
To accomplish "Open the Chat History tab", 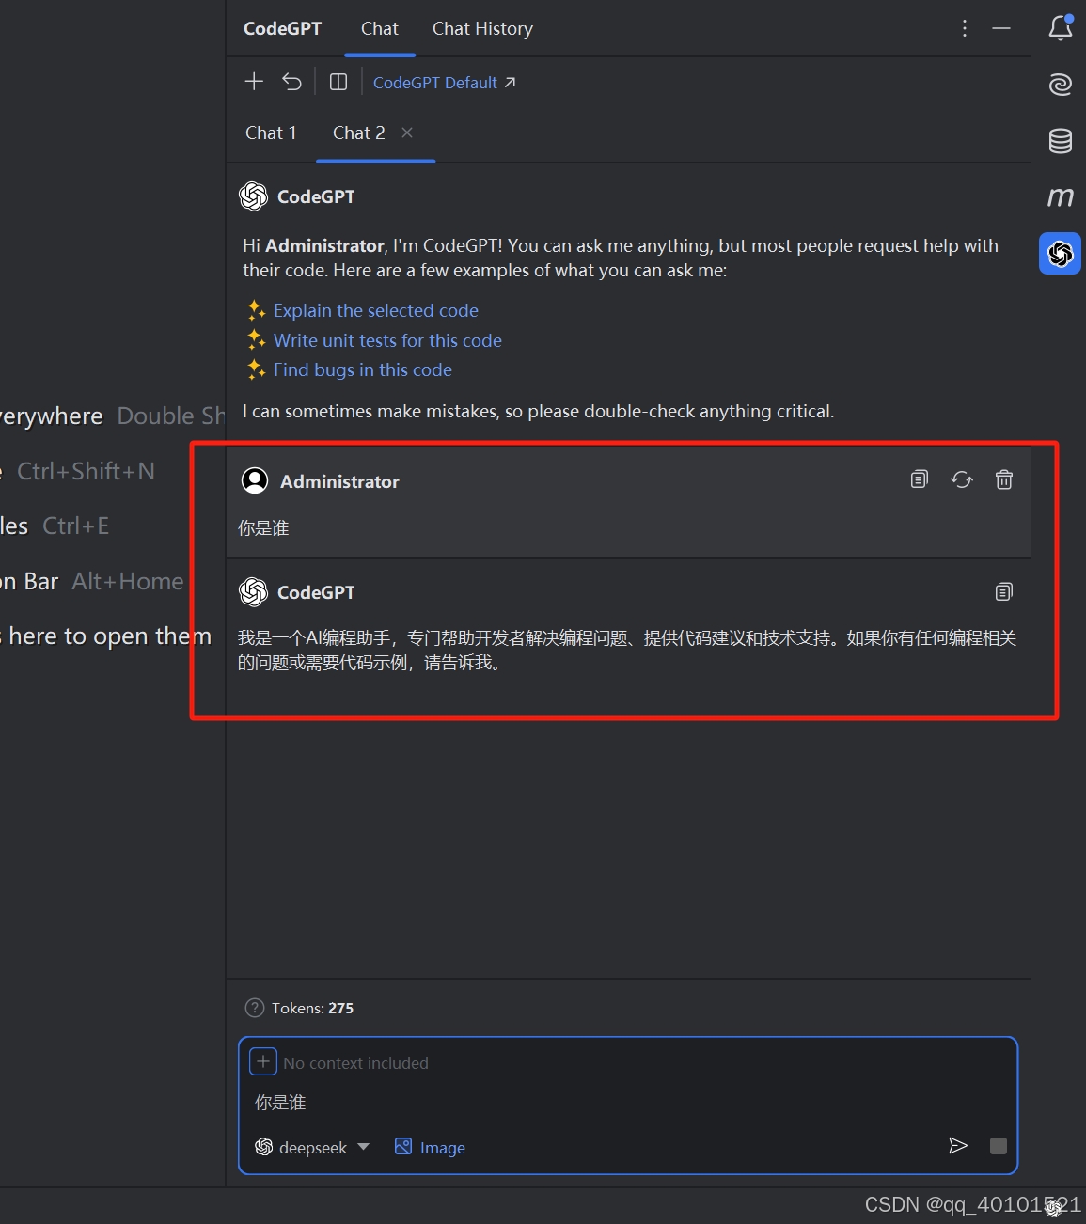I will (x=482, y=29).
